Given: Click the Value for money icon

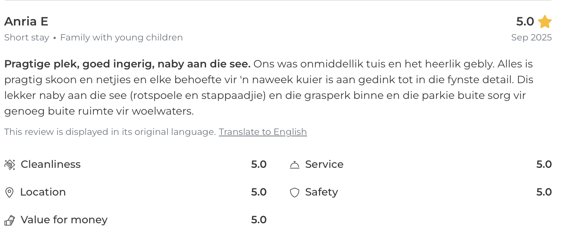Looking at the screenshot, I should coord(10,220).
